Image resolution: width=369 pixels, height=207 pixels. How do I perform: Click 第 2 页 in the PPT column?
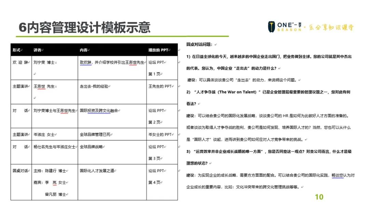[155, 122]
